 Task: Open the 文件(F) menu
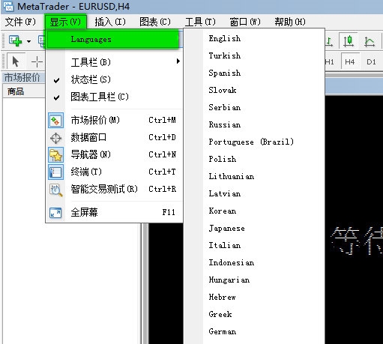point(20,22)
